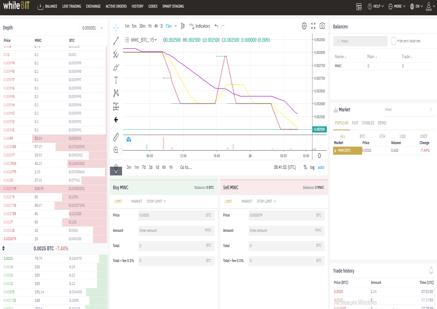
Task: Click bid price 0.0024 in order book
Action: pos(8,267)
